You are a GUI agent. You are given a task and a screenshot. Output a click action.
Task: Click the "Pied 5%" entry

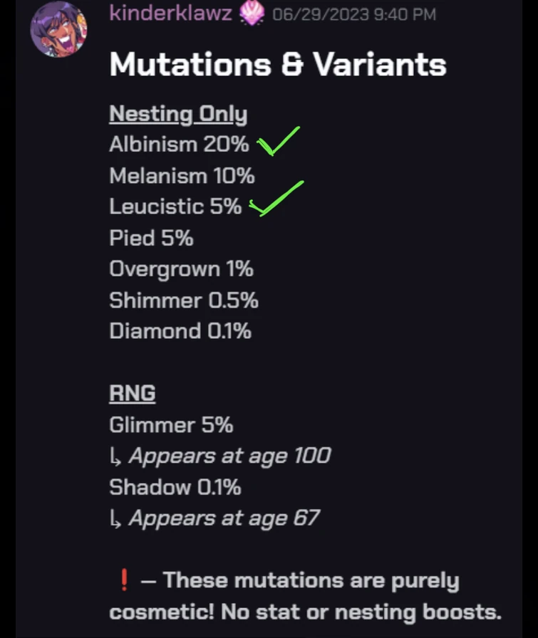click(x=151, y=238)
